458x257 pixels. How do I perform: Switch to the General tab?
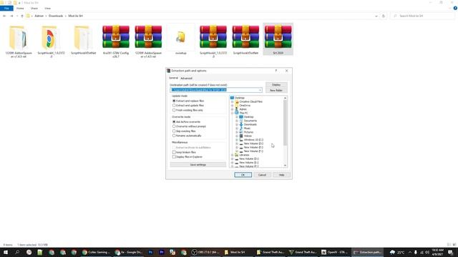[x=173, y=78]
